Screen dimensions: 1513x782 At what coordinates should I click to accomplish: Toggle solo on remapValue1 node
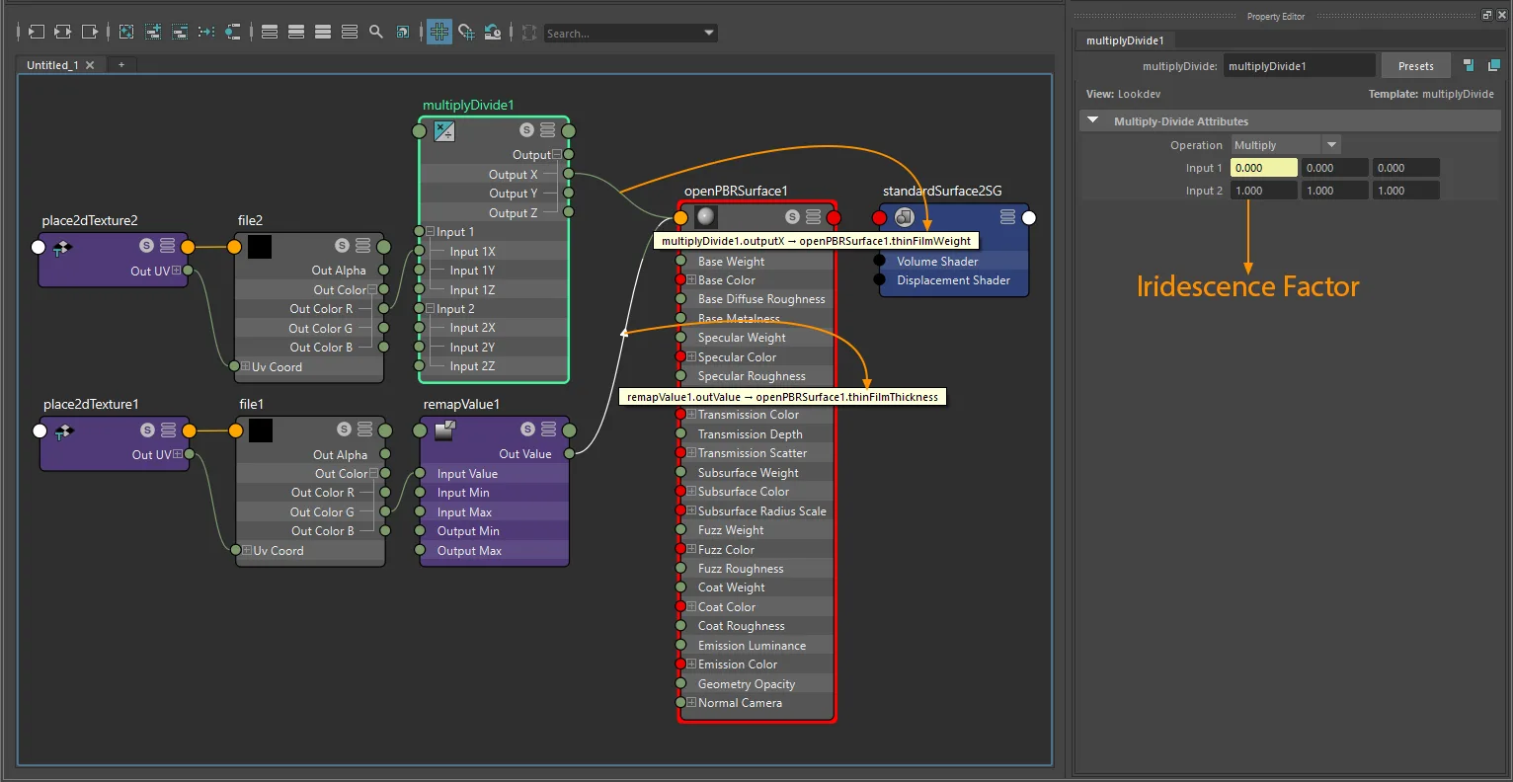click(527, 429)
